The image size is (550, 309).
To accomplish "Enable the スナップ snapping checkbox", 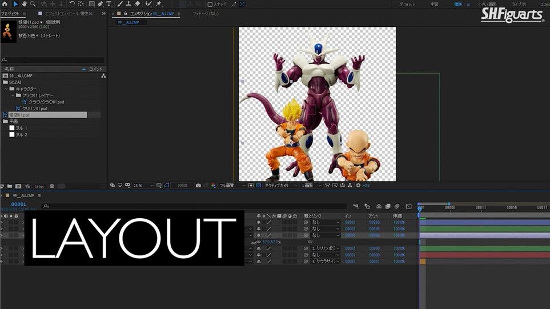I will [x=210, y=4].
